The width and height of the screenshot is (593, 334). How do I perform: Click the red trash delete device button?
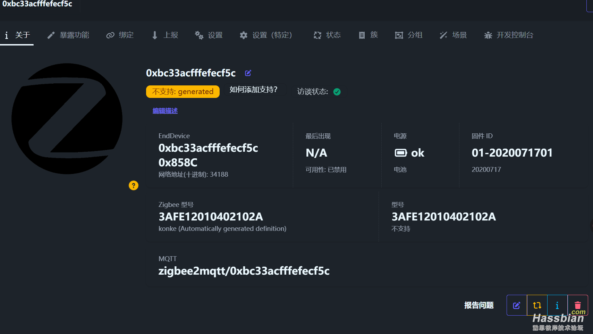click(578, 305)
